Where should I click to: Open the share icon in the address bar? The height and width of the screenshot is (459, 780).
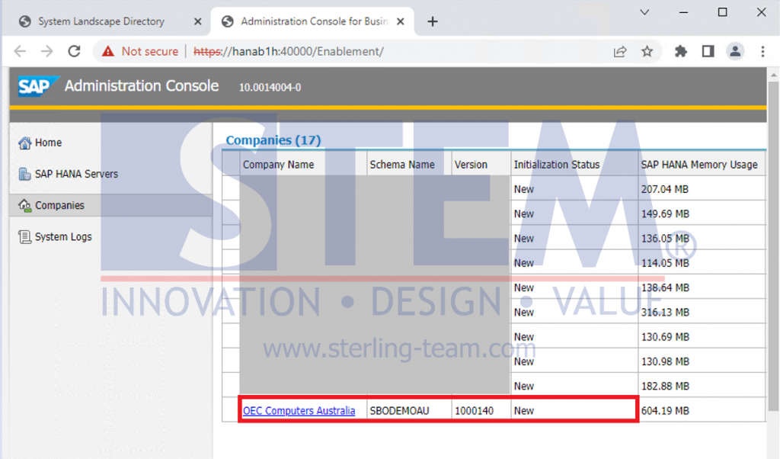coord(620,51)
